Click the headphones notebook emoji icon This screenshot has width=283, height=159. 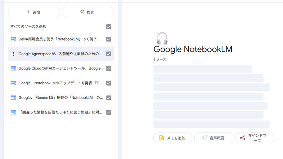coord(162,38)
